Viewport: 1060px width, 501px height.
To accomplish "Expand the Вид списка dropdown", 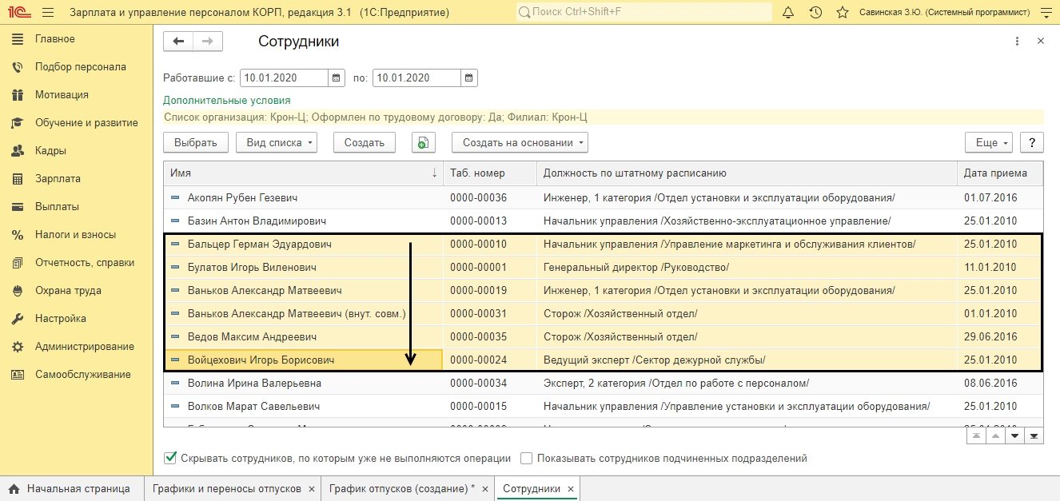I will coord(277,142).
